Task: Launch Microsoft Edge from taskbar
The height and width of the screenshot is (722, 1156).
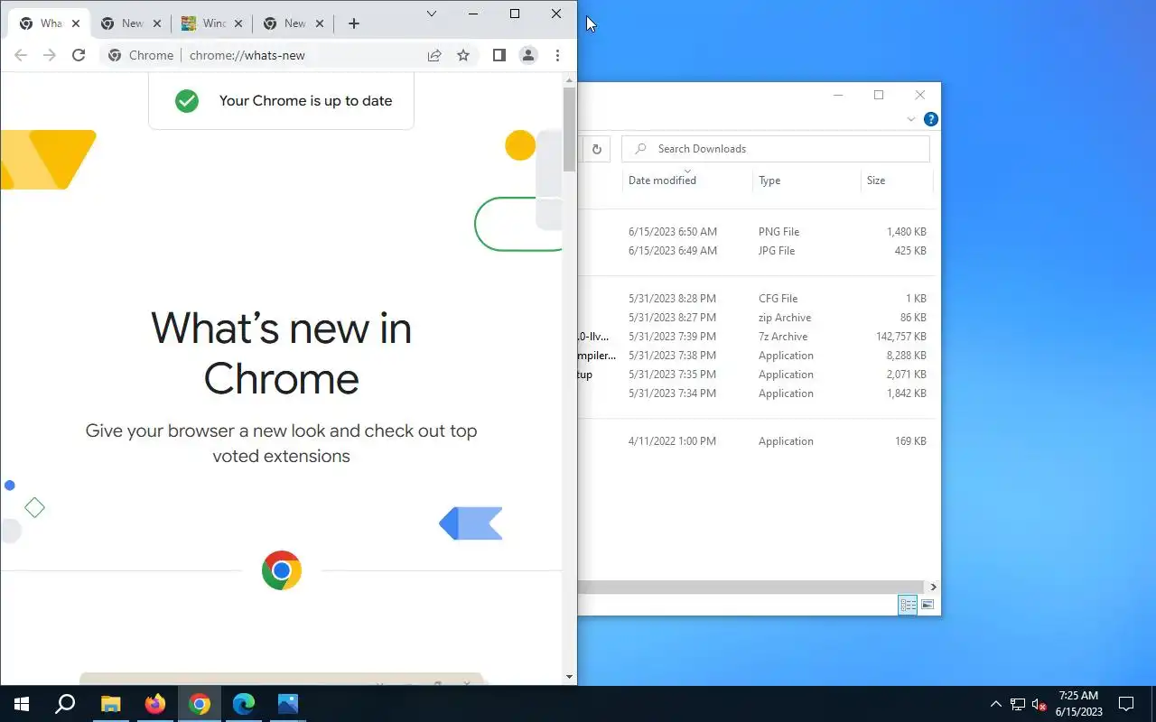Action: point(244,704)
